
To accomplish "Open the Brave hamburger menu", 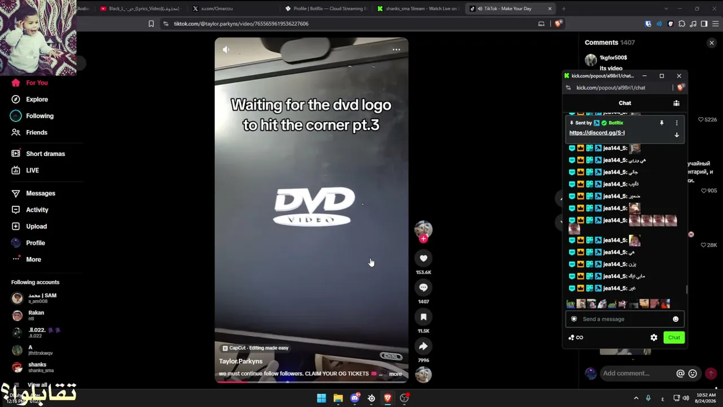I will [716, 24].
